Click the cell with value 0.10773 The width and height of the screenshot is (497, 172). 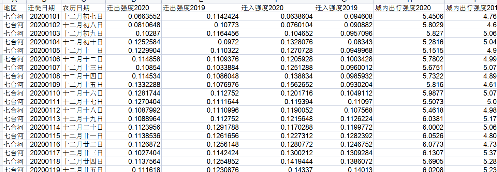[201, 25]
